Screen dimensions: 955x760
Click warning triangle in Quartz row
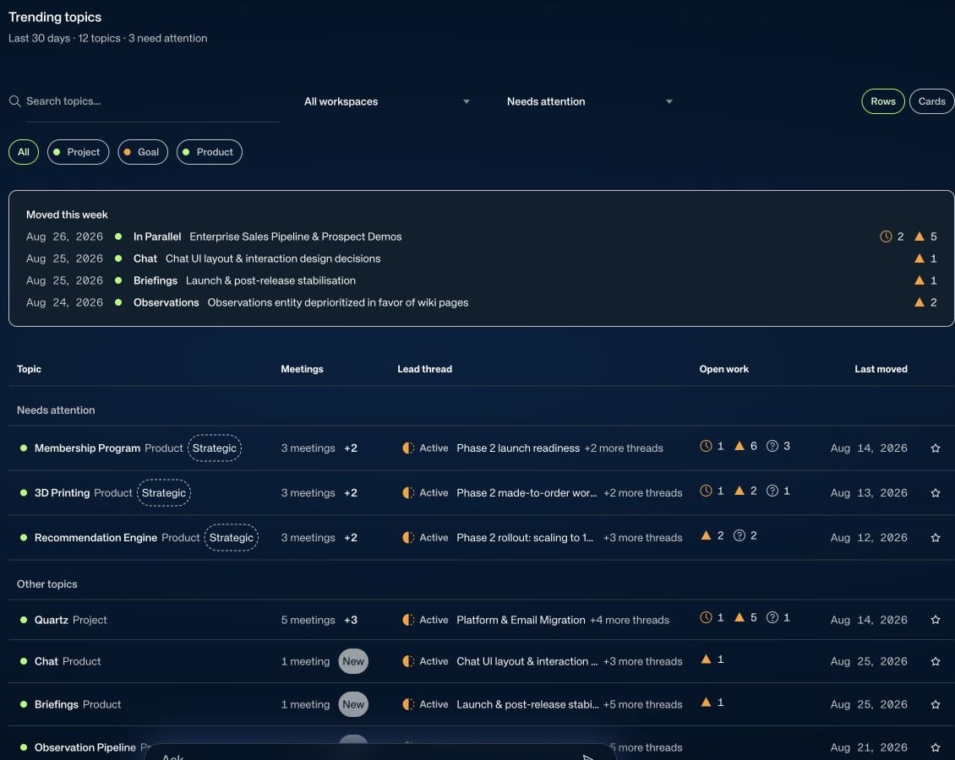click(x=739, y=617)
